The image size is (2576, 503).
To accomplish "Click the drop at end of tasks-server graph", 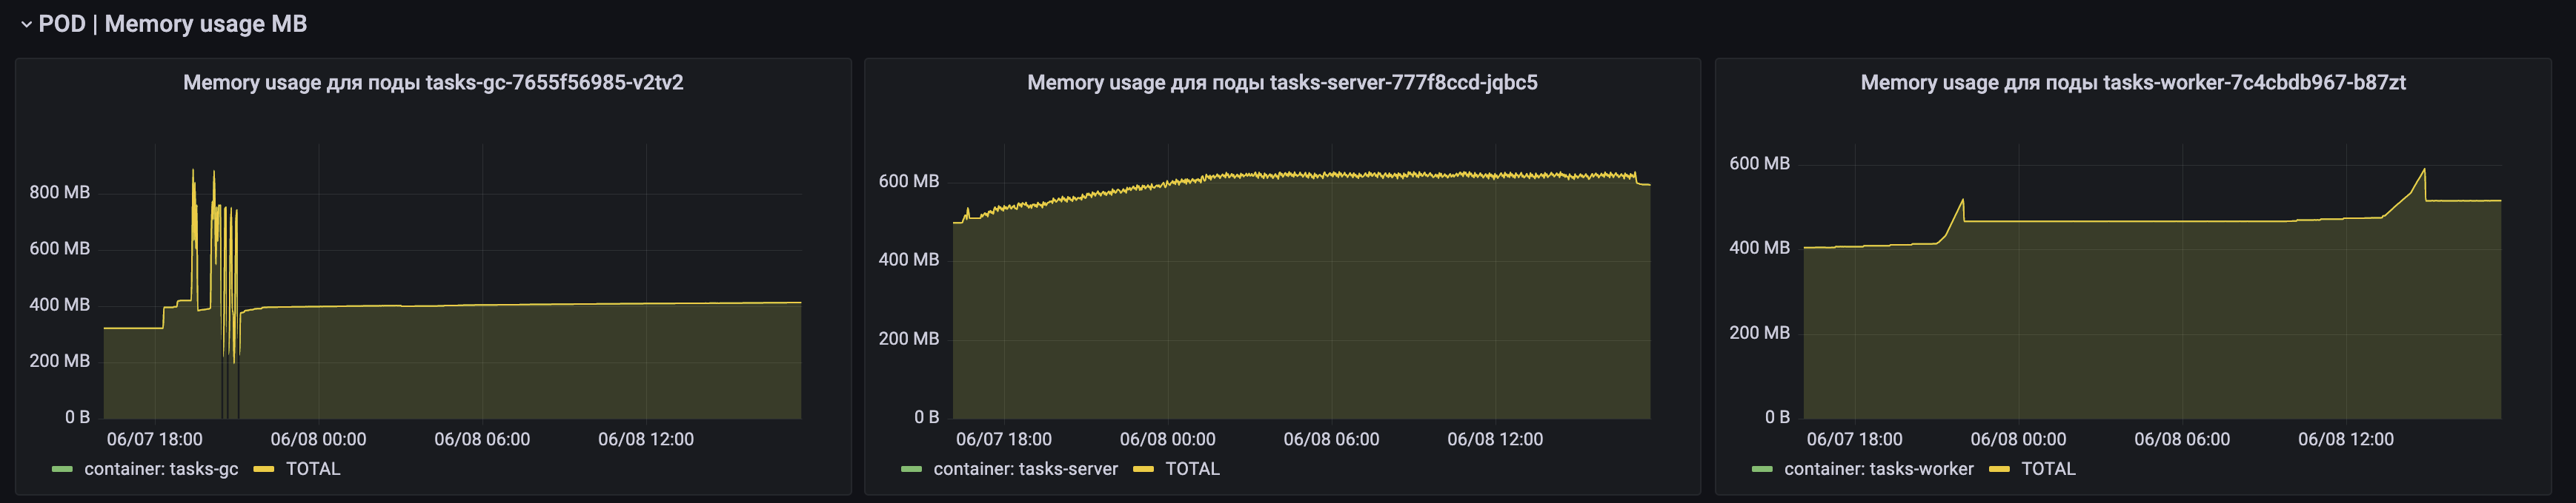I will 1638,180.
